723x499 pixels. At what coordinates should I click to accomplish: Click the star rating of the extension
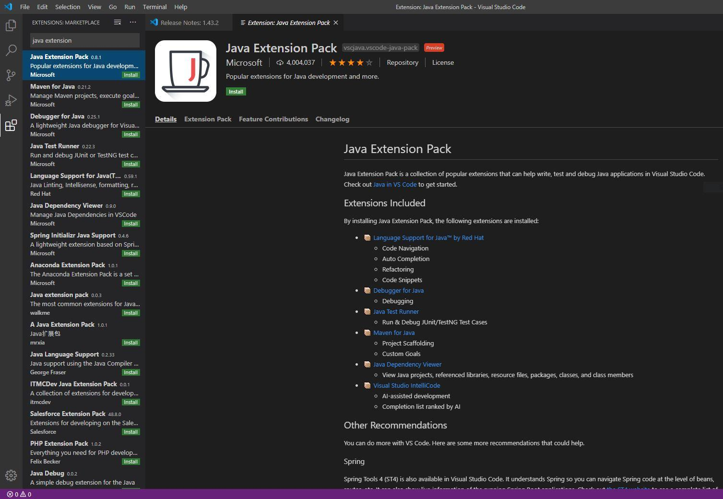click(351, 62)
